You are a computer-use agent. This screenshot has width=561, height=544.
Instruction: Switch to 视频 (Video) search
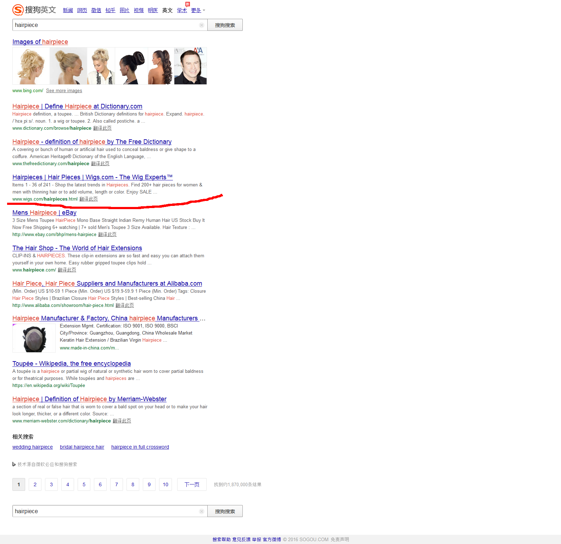point(139,10)
